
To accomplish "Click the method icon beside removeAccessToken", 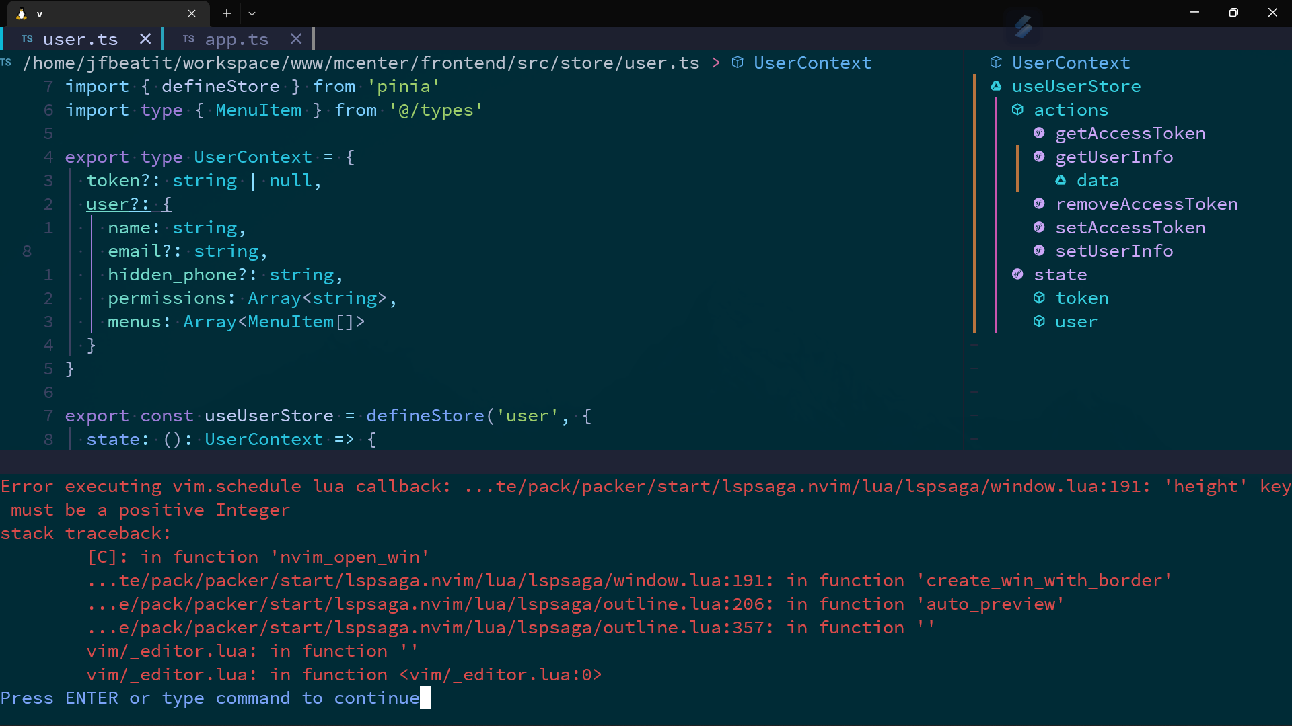I will click(1039, 204).
